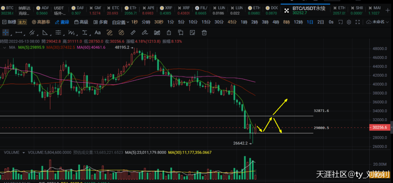393x183 pixels.
Task: Open the 未命名 layout dropdown
Action: point(381,22)
